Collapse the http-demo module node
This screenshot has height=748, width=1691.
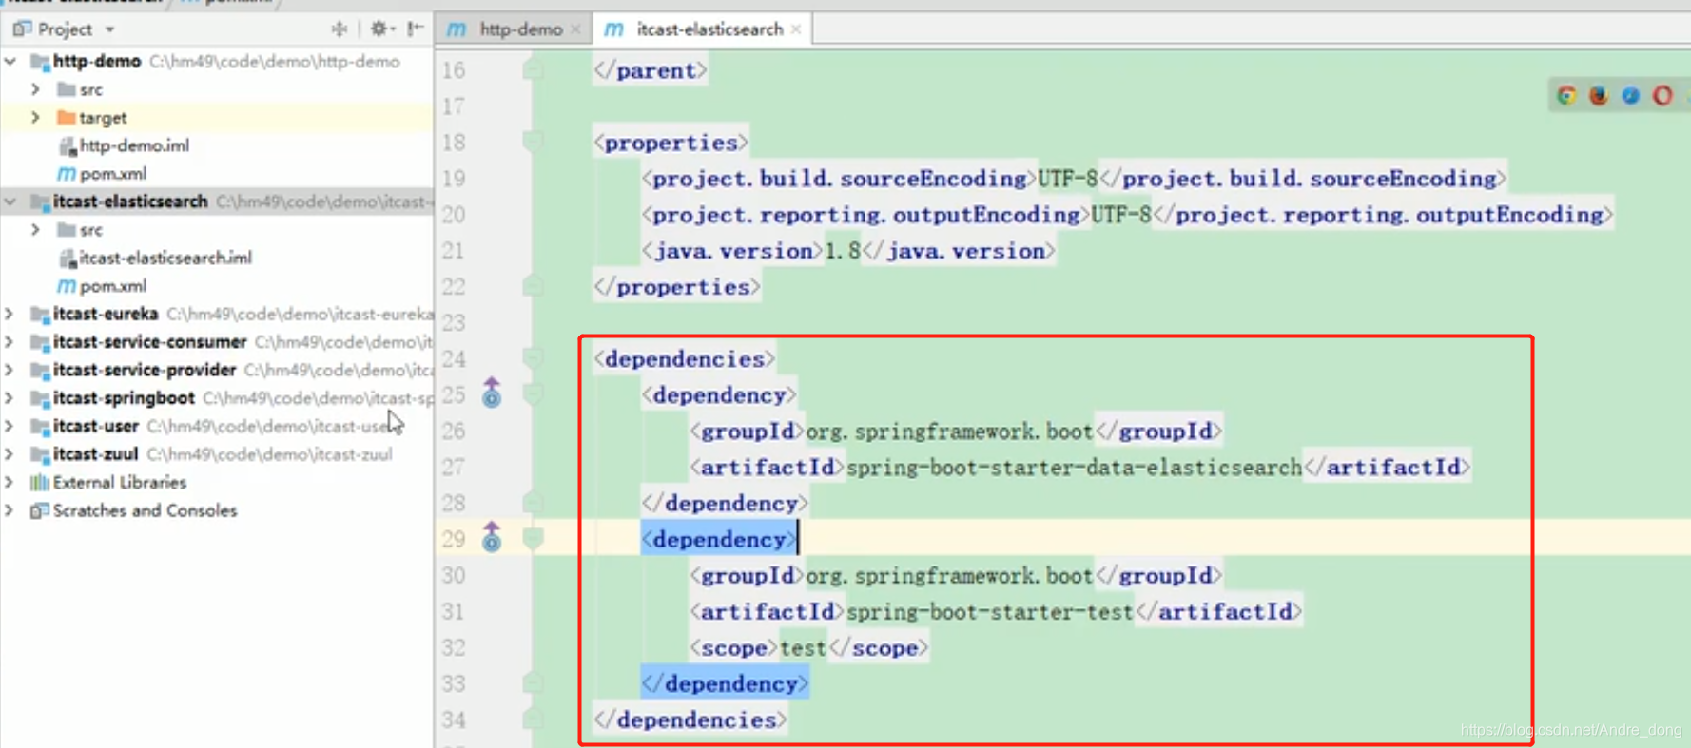click(x=10, y=62)
